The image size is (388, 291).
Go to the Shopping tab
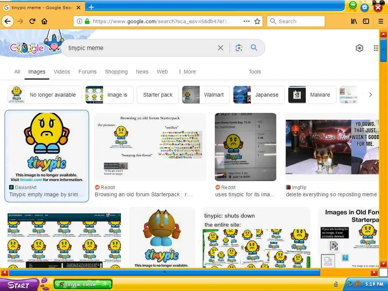coord(116,72)
